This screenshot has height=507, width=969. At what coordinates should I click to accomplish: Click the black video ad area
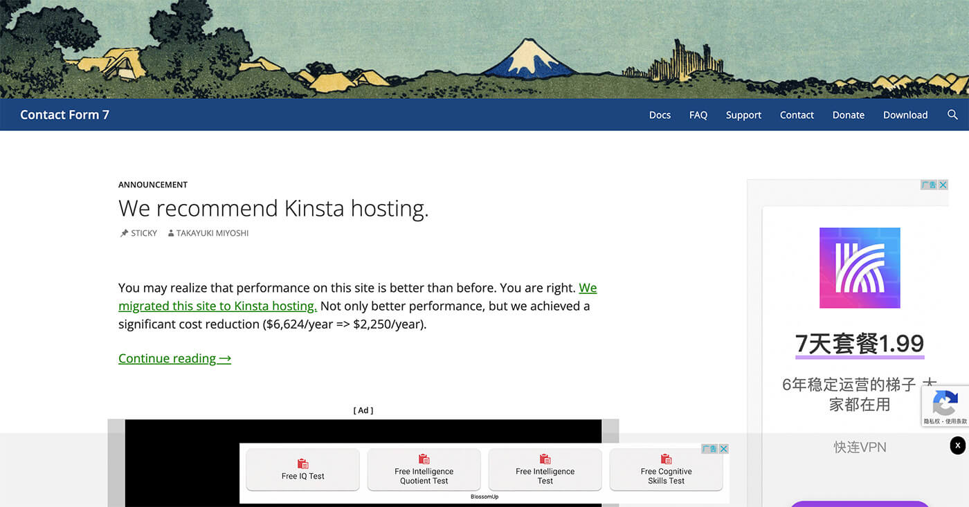pos(363,463)
